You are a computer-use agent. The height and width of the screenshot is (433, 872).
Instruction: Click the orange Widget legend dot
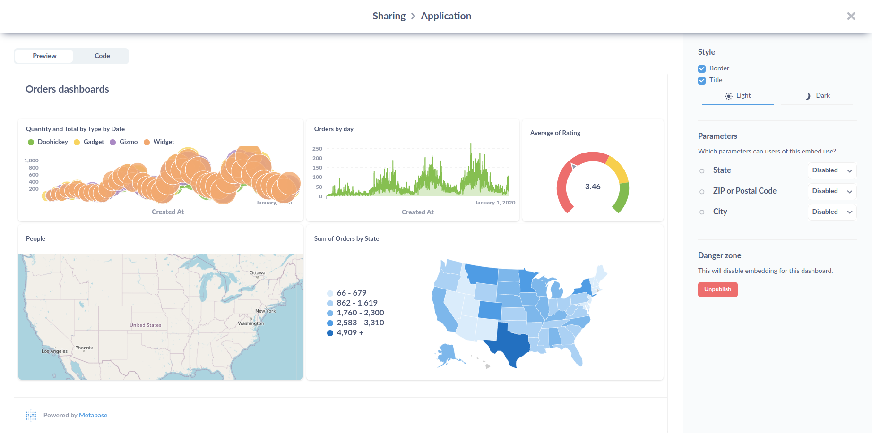click(x=147, y=142)
